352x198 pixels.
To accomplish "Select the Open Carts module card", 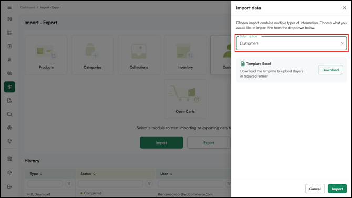I will click(185, 99).
